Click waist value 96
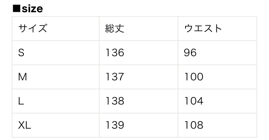This screenshot has height=140, width=269. [190, 53]
